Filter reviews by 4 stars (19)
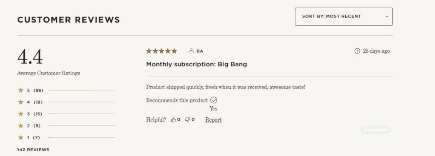This screenshot has height=156, width=435. pyautogui.click(x=66, y=102)
